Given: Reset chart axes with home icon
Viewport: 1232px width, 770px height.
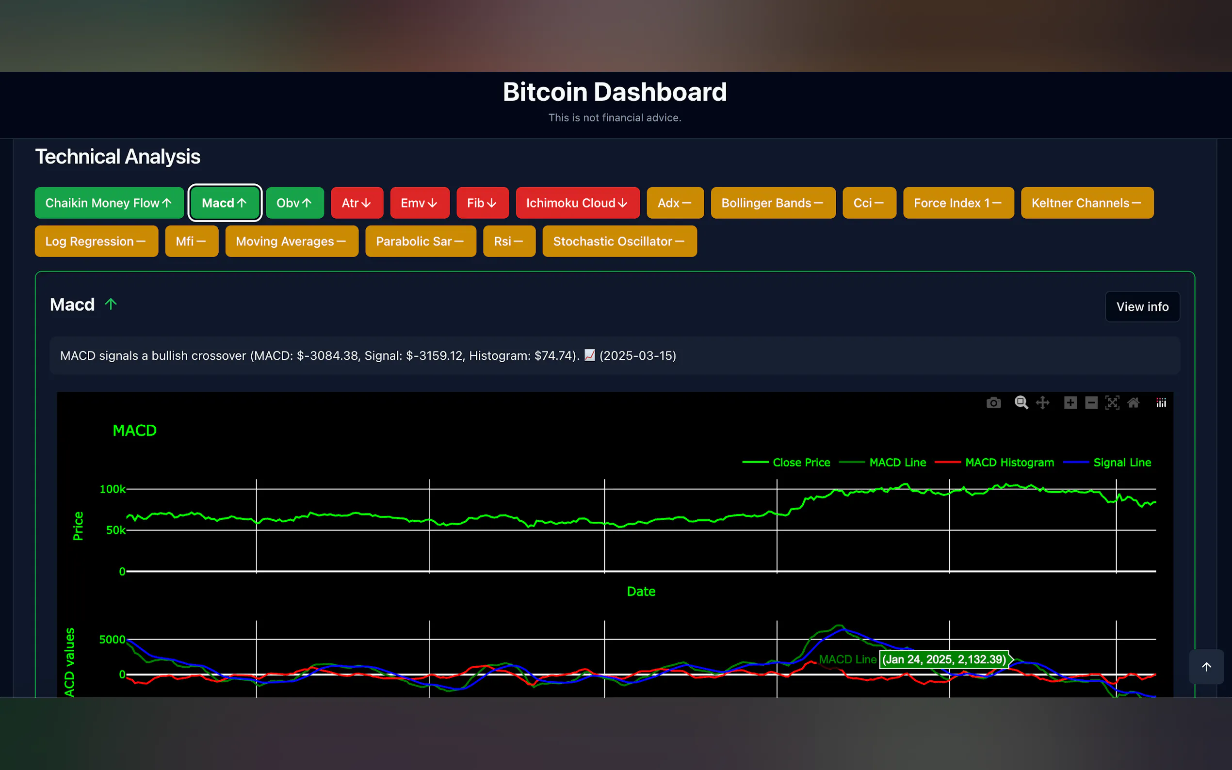Looking at the screenshot, I should pos(1133,403).
